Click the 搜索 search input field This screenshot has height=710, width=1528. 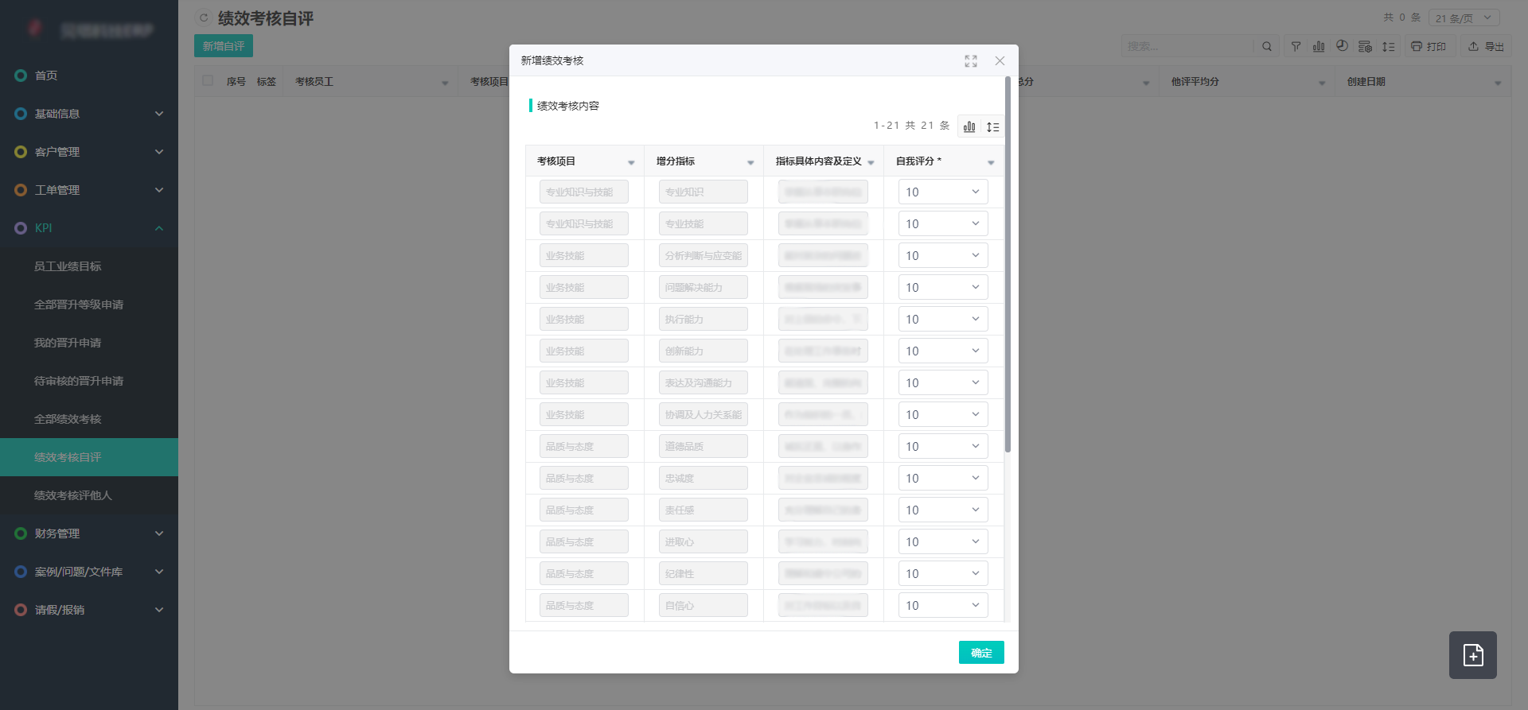[x=1187, y=46]
